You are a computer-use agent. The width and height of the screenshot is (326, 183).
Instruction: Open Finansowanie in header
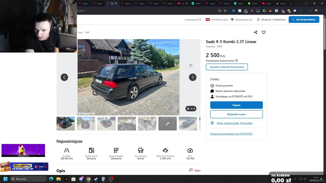(191, 20)
